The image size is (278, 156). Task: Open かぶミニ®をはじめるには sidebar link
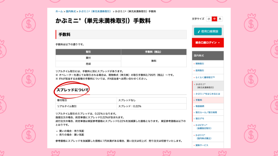208,94
